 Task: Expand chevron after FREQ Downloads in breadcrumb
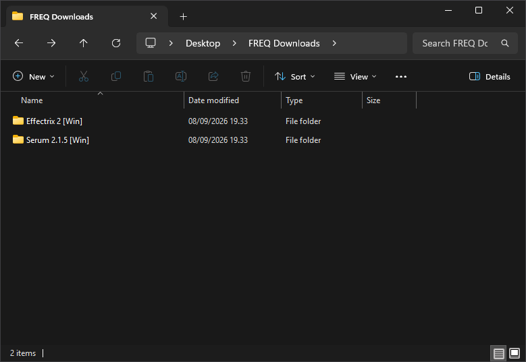pyautogui.click(x=334, y=43)
